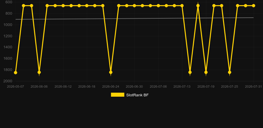Screen dimensions: 263x128
Task: Click the yellow SlotRank BF legend swatch
Action: tap(118, 95)
